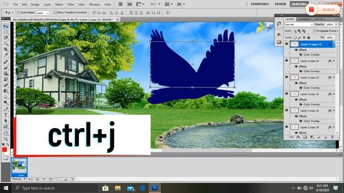
Task: Add a layer style with fx button
Action: pyautogui.click(x=298, y=137)
